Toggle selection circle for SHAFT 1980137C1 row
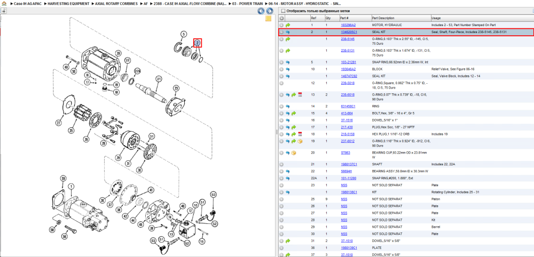This screenshot has height=257, width=534. [281, 165]
